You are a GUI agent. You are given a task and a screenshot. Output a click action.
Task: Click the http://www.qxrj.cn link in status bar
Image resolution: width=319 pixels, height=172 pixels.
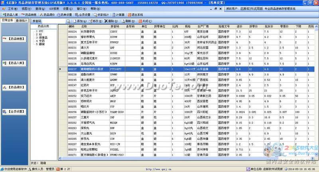158,169
